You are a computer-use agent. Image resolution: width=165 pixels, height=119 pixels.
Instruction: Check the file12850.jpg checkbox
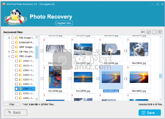click(70, 79)
